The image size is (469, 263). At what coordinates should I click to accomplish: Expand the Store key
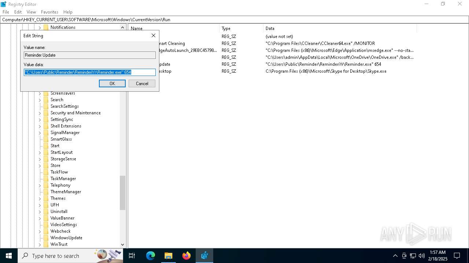tap(40, 165)
